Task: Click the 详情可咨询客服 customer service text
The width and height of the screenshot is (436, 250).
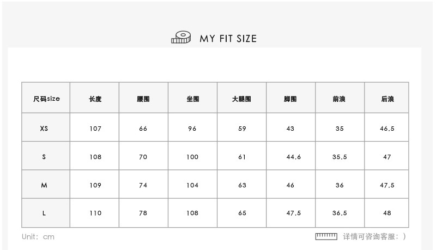Action: pos(374,236)
